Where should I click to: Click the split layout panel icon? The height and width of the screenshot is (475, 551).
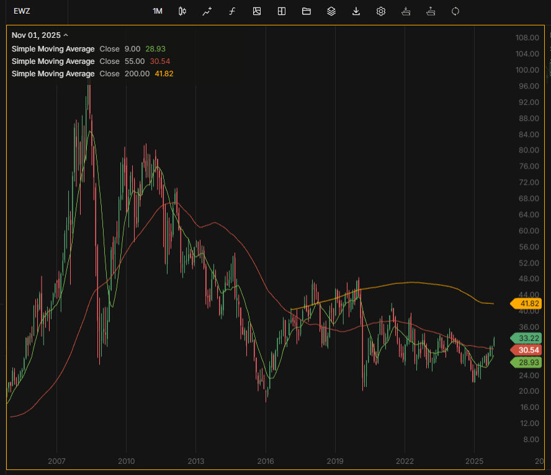point(282,11)
